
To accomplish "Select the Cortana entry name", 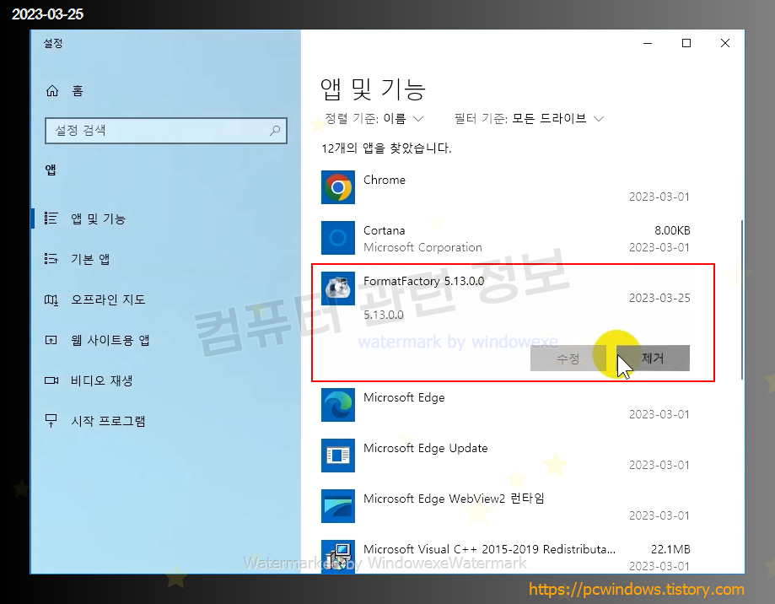I will pos(384,230).
